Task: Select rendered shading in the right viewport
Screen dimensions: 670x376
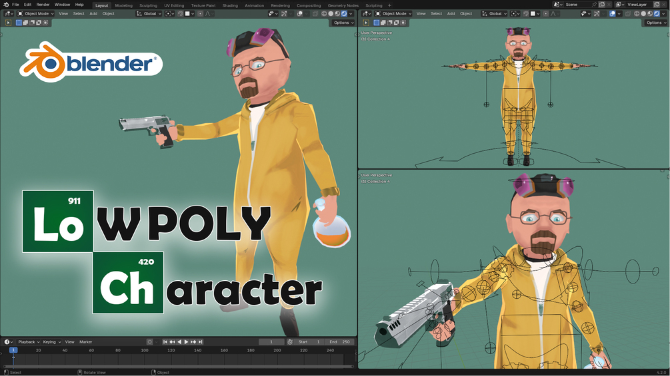Action: (657, 13)
